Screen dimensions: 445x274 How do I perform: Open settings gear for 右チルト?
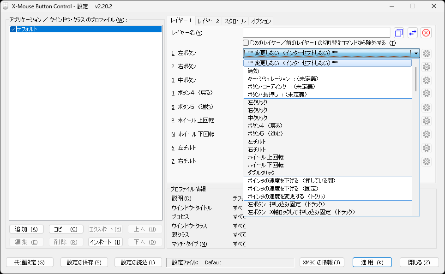pyautogui.click(x=426, y=161)
